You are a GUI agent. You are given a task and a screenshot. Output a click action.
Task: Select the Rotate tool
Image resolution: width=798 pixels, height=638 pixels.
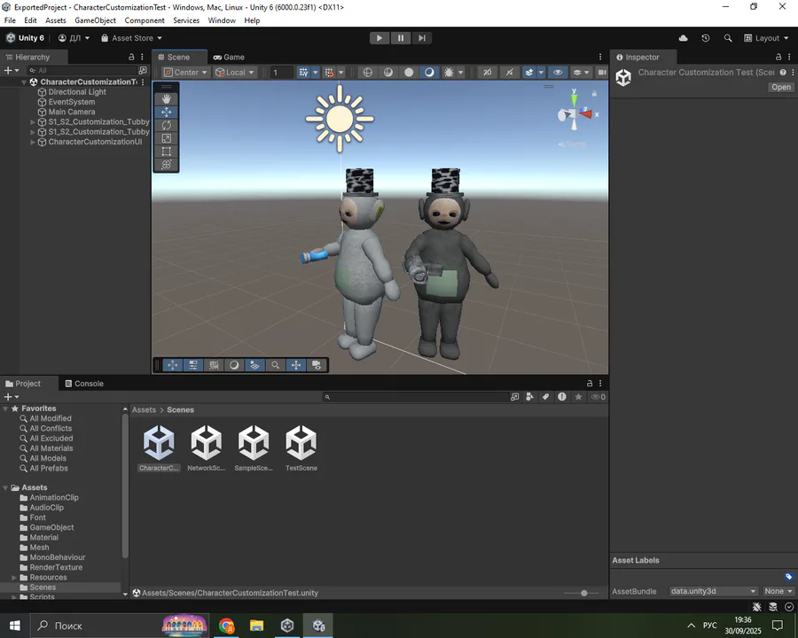tap(166, 125)
